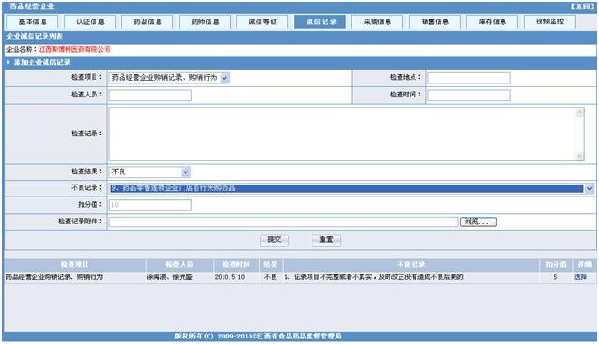Select the active 诚信记录 tab
The image size is (599, 344).
coord(320,21)
